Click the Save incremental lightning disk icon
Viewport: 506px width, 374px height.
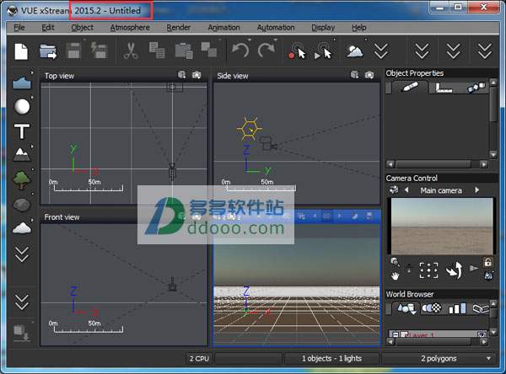[x=99, y=51]
